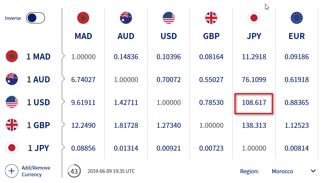
Task: Click the plus icon to add currency
Action: coord(12,171)
